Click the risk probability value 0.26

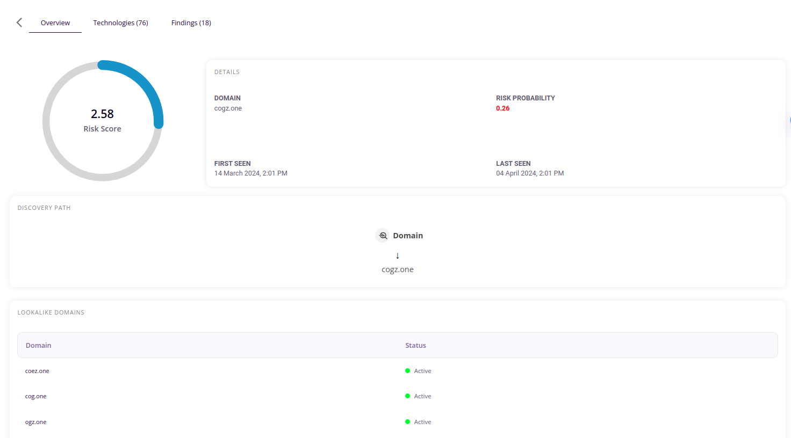pyautogui.click(x=502, y=108)
